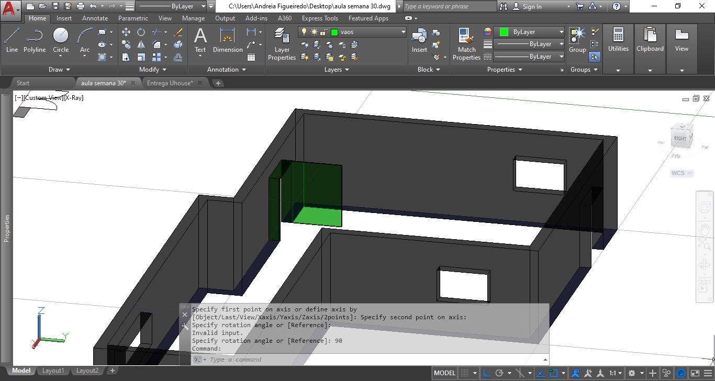Open the layer dropdown showing vaos
The height and width of the screenshot is (381, 715).
click(352, 32)
